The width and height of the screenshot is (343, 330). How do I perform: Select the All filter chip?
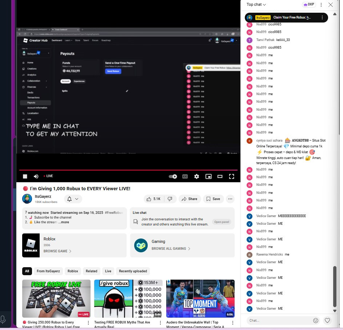tap(27, 271)
